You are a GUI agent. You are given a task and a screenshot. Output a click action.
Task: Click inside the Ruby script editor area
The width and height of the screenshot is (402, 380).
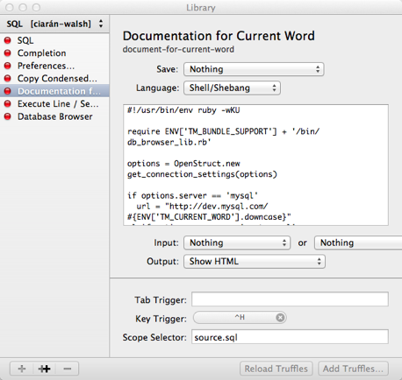click(x=256, y=165)
